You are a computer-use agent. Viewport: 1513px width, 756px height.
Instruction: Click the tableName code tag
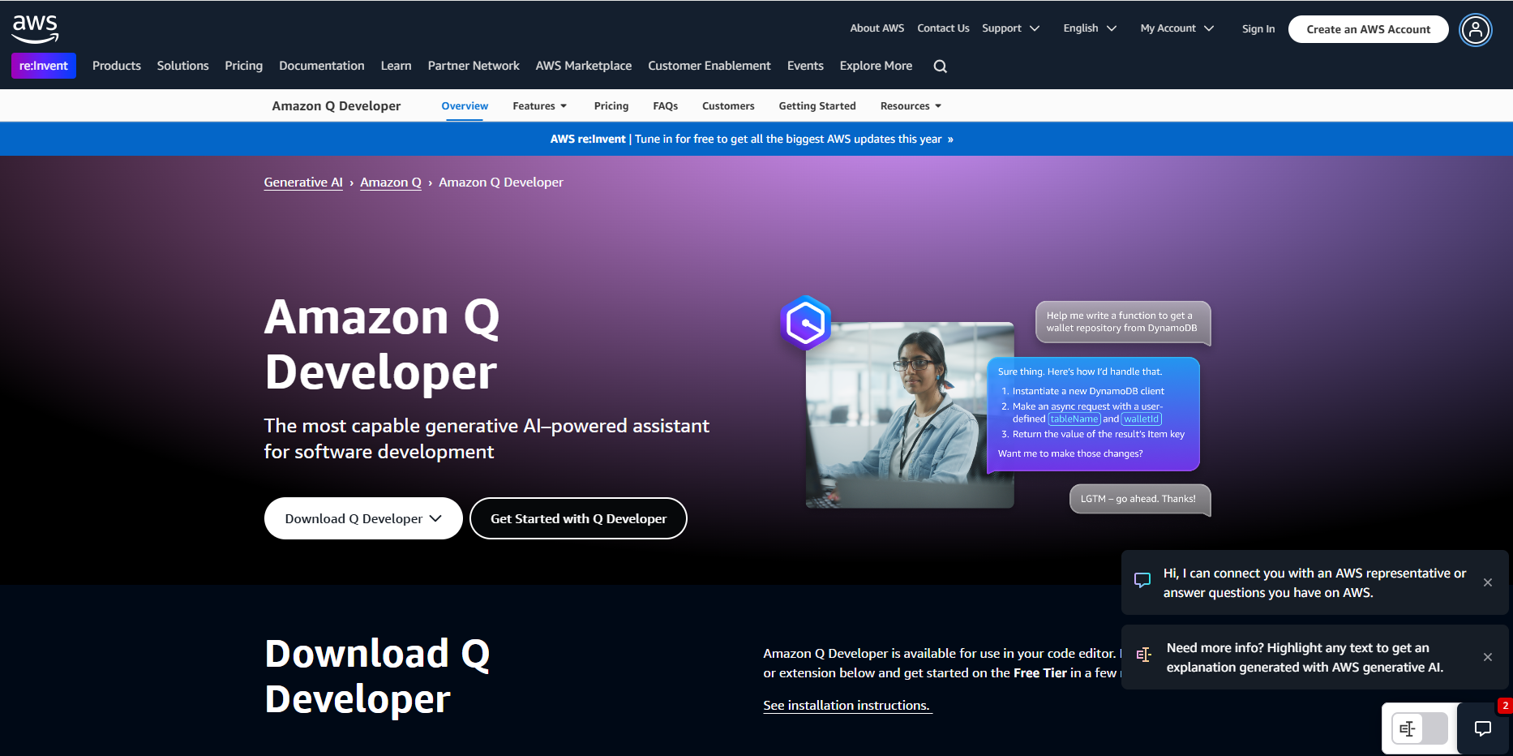(x=1074, y=419)
